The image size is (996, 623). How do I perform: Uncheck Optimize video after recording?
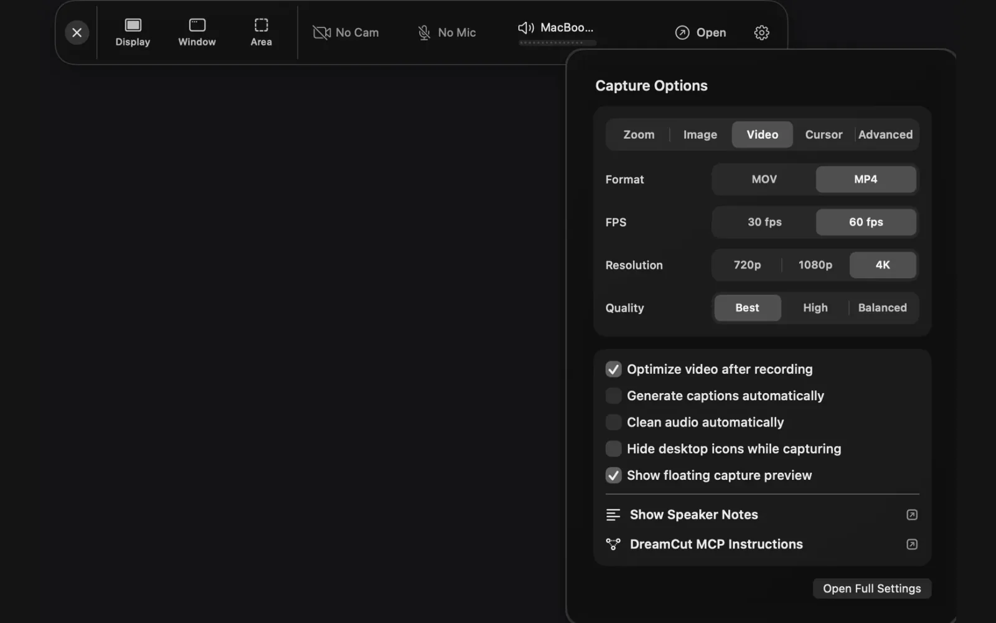(613, 369)
